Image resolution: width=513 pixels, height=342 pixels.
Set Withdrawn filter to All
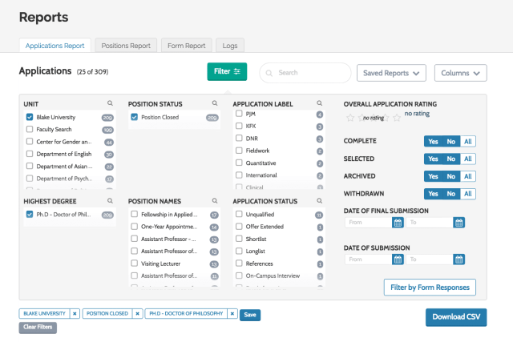pyautogui.click(x=468, y=194)
